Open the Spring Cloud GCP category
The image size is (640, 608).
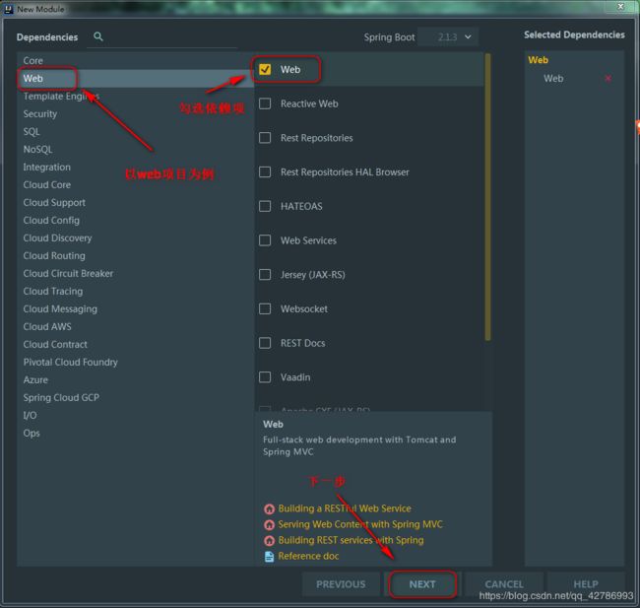click(136, 398)
